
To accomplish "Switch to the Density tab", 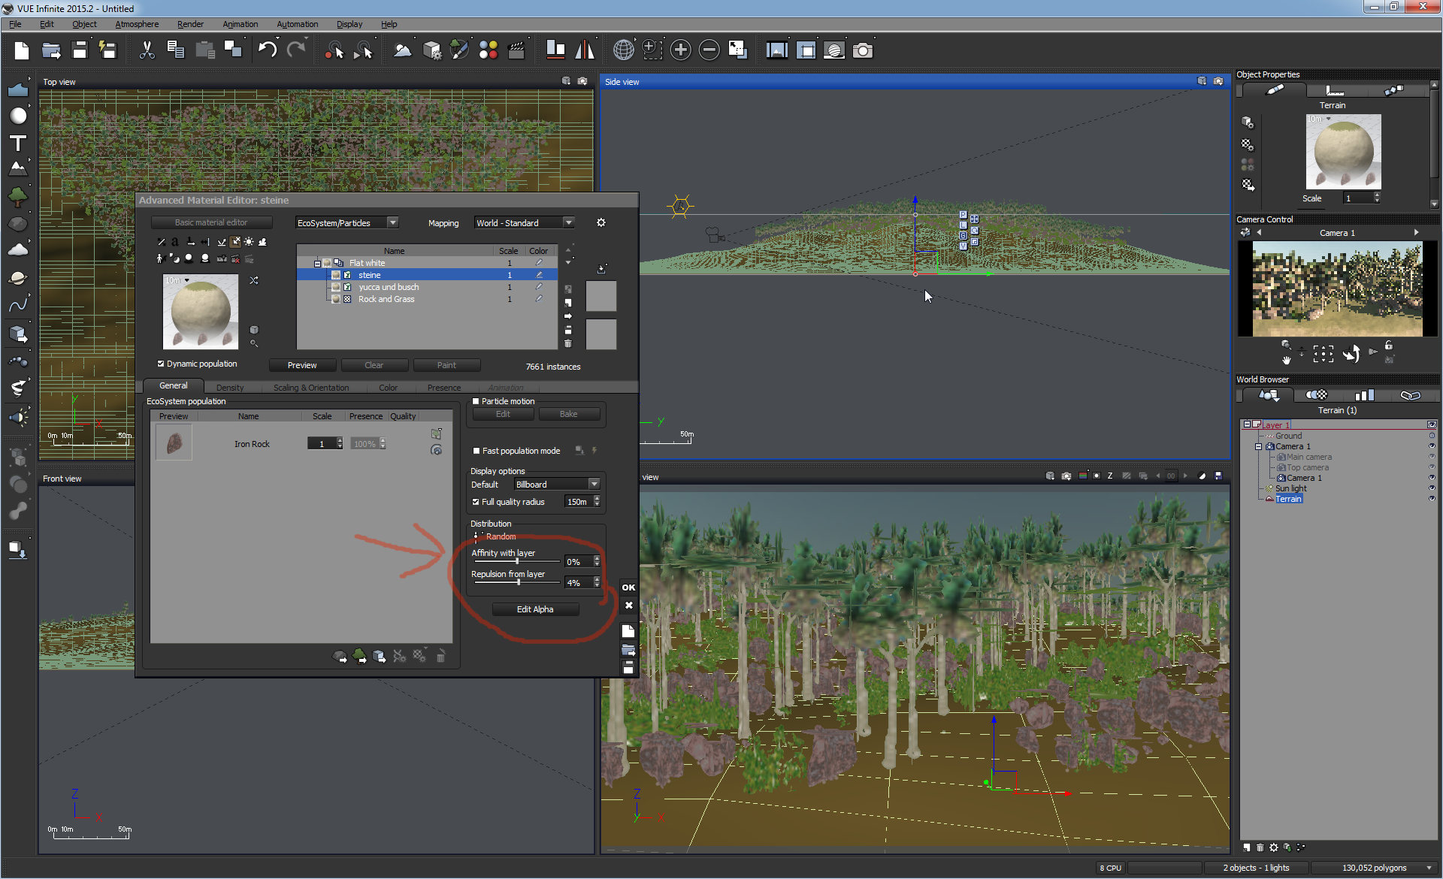I will pos(230,388).
